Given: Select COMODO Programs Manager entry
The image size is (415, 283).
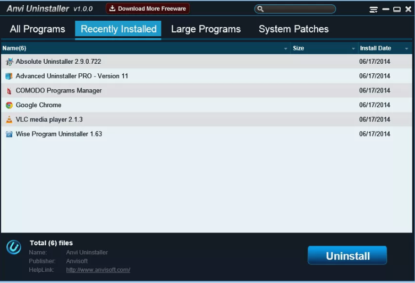Looking at the screenshot, I should click(207, 91).
